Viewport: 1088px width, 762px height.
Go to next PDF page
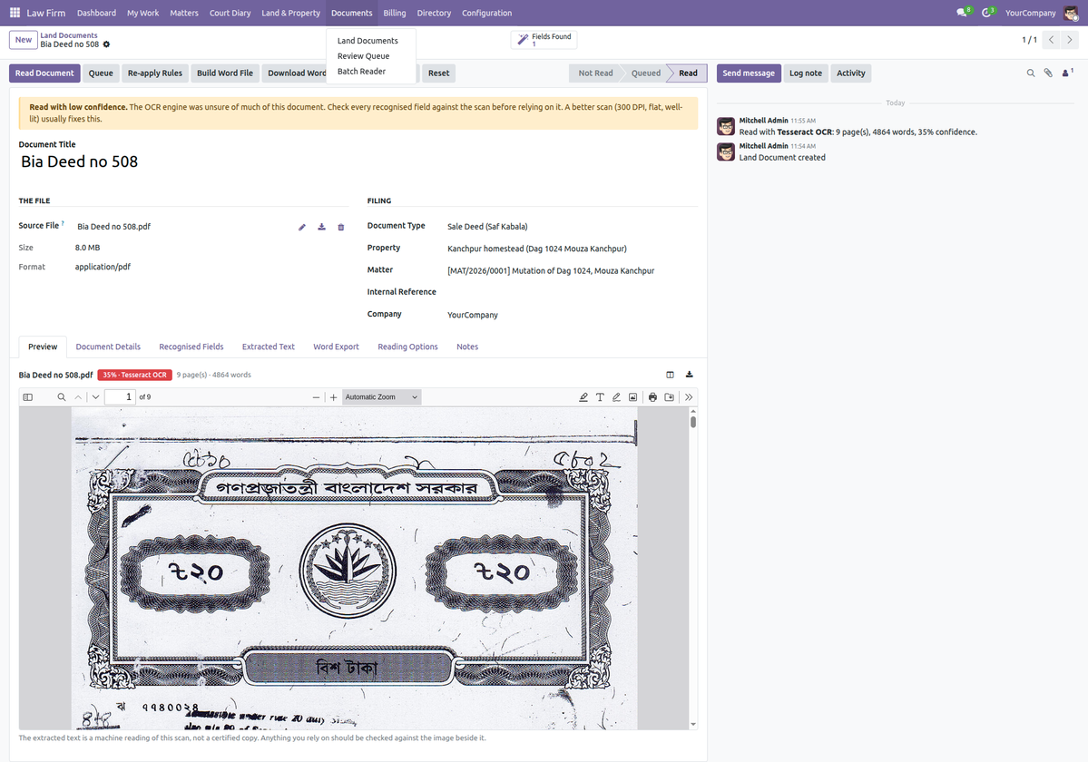(96, 397)
